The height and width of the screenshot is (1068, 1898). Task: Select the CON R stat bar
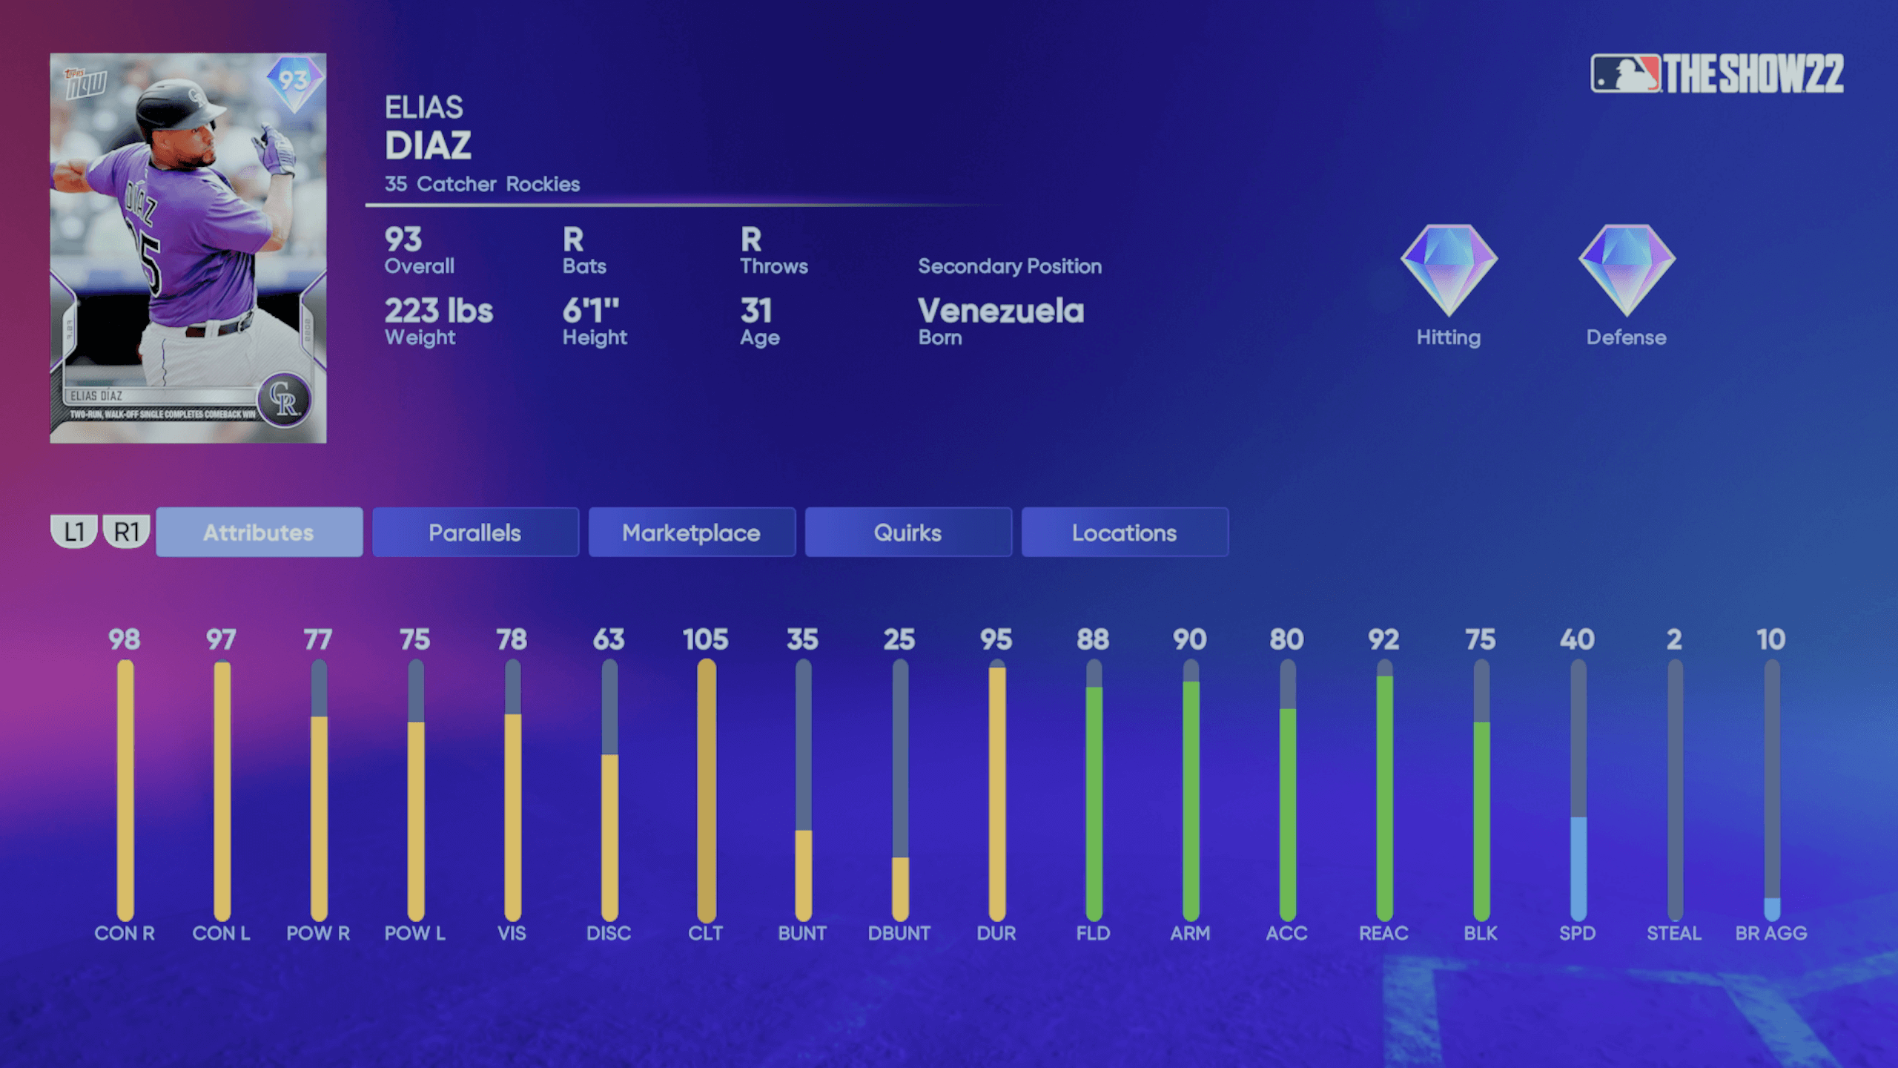(125, 784)
